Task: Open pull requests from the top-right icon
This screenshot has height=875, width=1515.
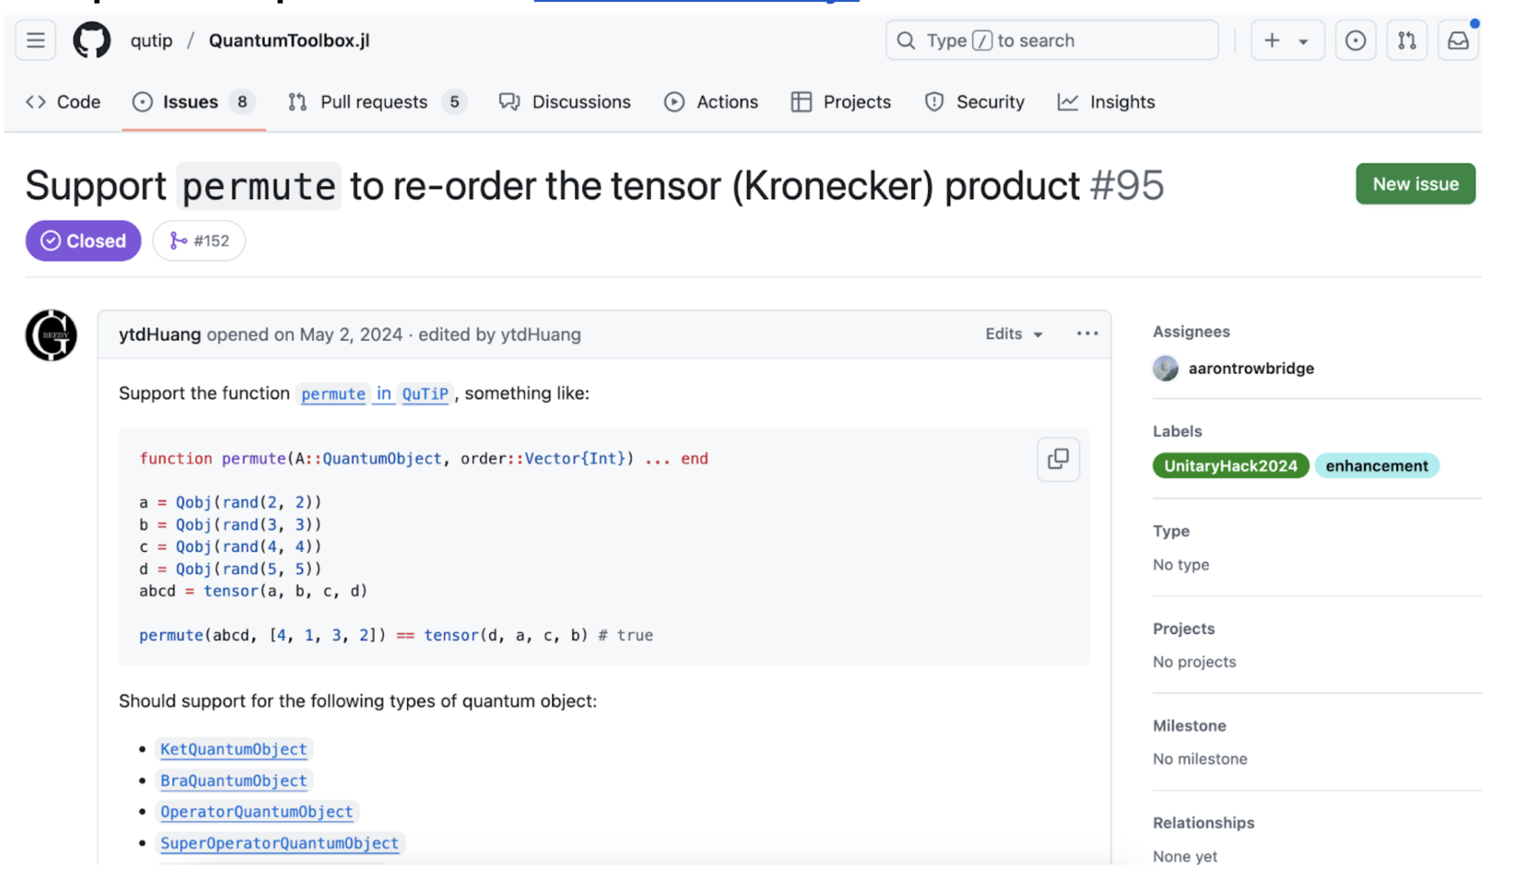Action: (1406, 40)
